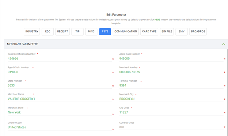Open the COMMUNICATION tab
Image resolution: width=228 pixels, height=136 pixels.
coord(126,32)
